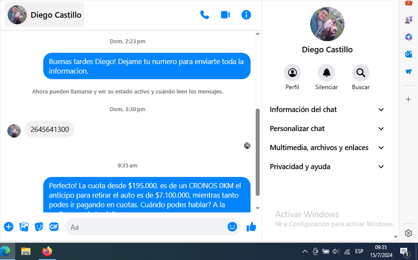Screen dimensions: 418x260
Task: Click the chat vertical scrollbar thumb
Action: click(x=258, y=151)
